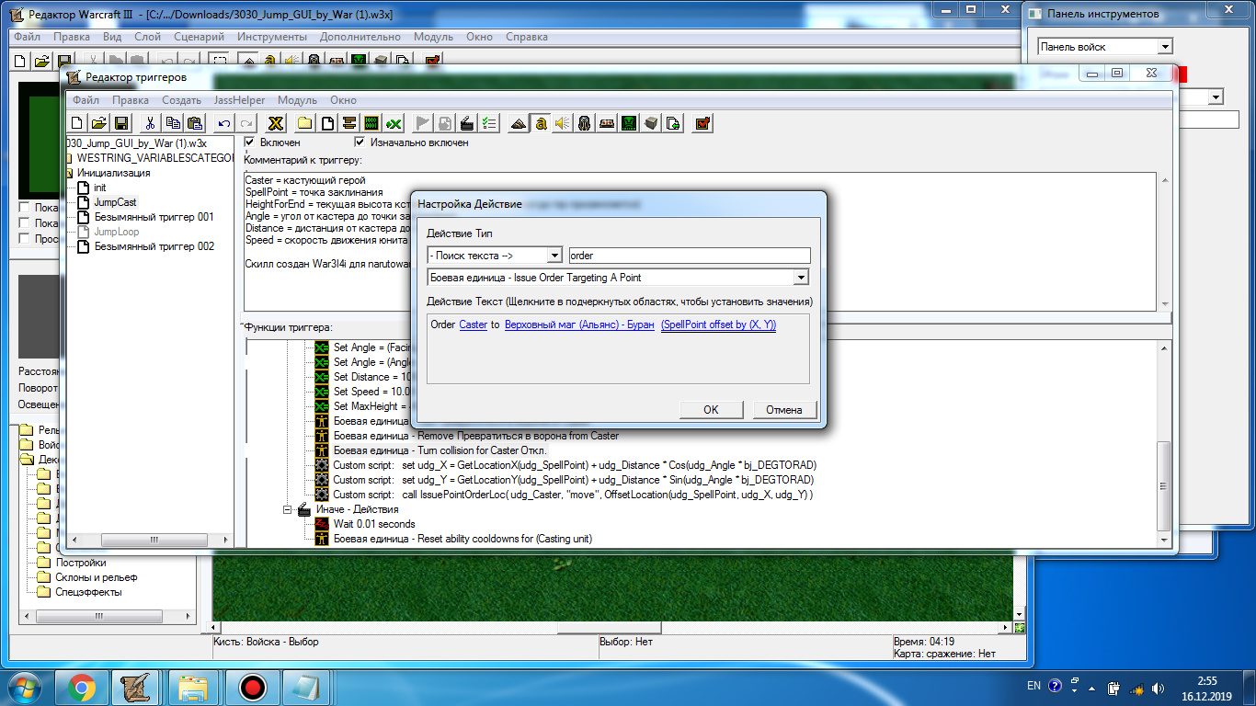Click New map icon in Trigger Editor toolbar
The image size is (1256, 706).
click(x=77, y=123)
